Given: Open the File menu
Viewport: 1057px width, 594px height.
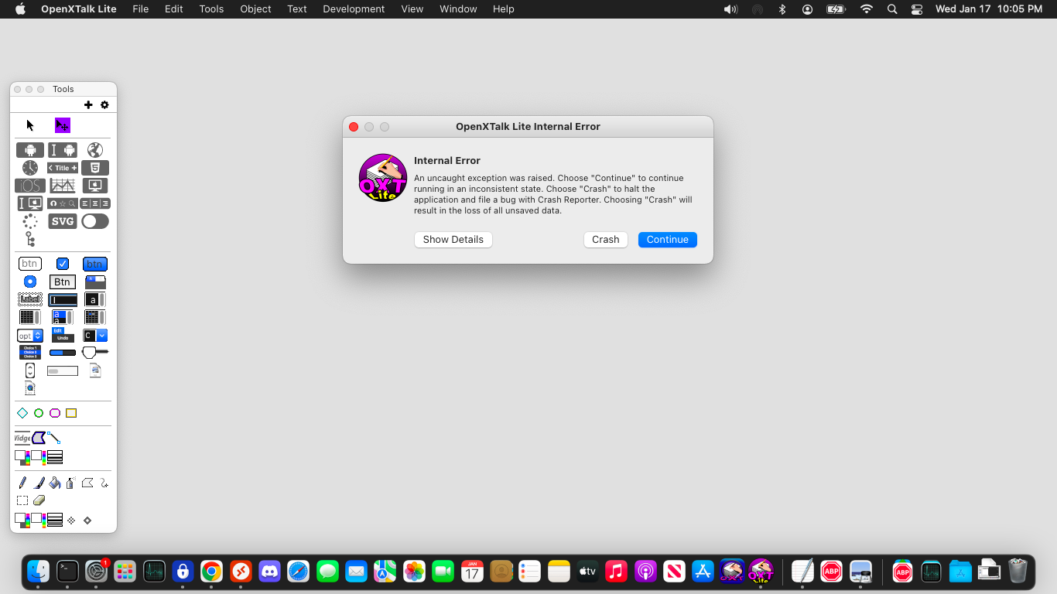Looking at the screenshot, I should click(141, 9).
